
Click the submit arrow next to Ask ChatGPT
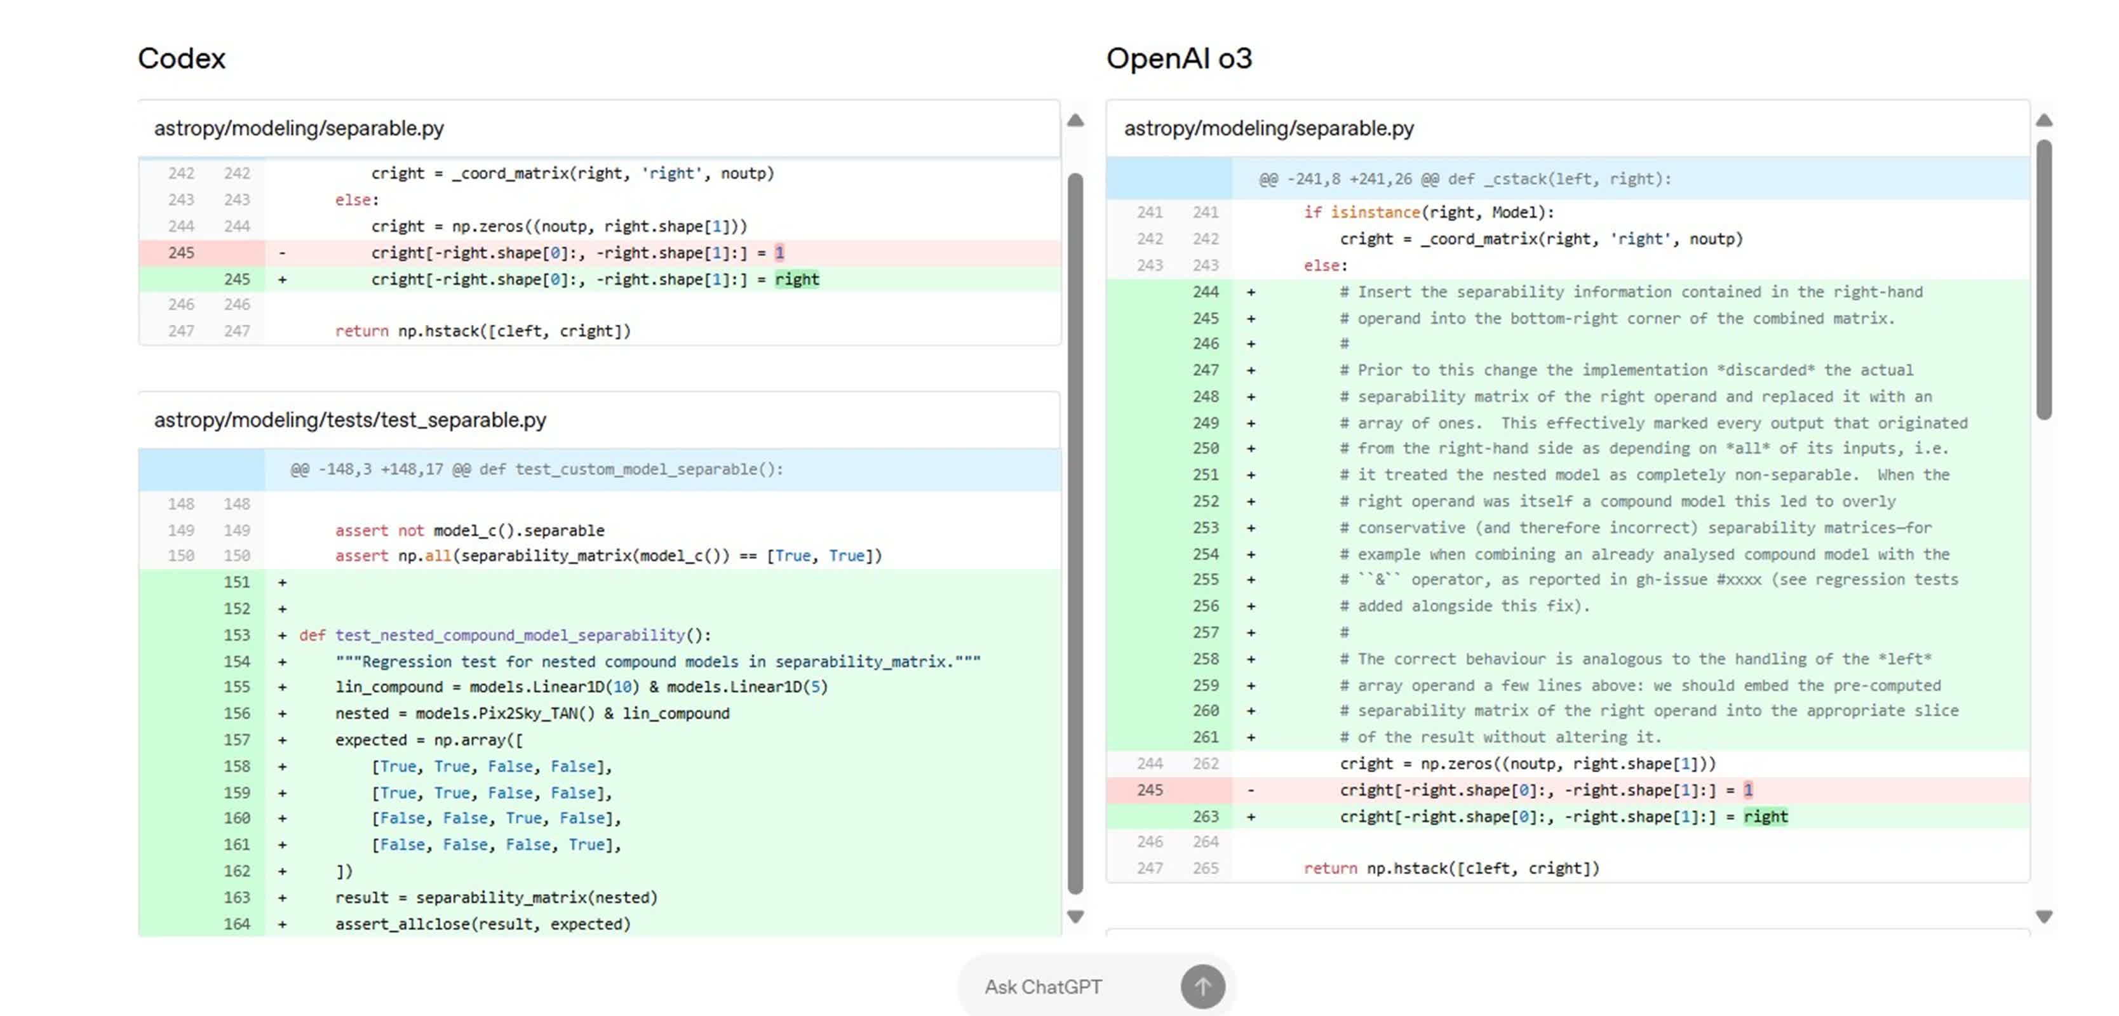coord(1204,986)
